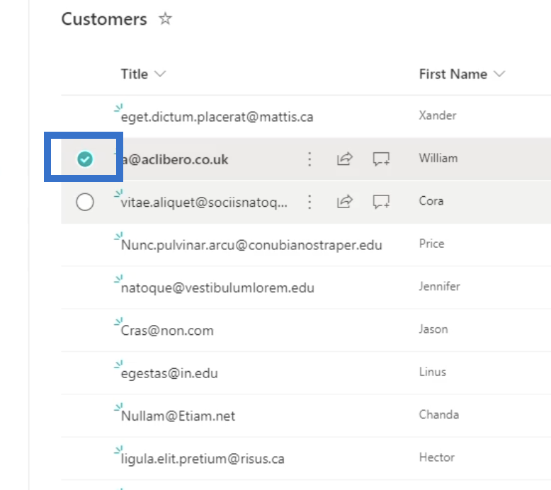Click the First Name cell Hector

pyautogui.click(x=436, y=457)
